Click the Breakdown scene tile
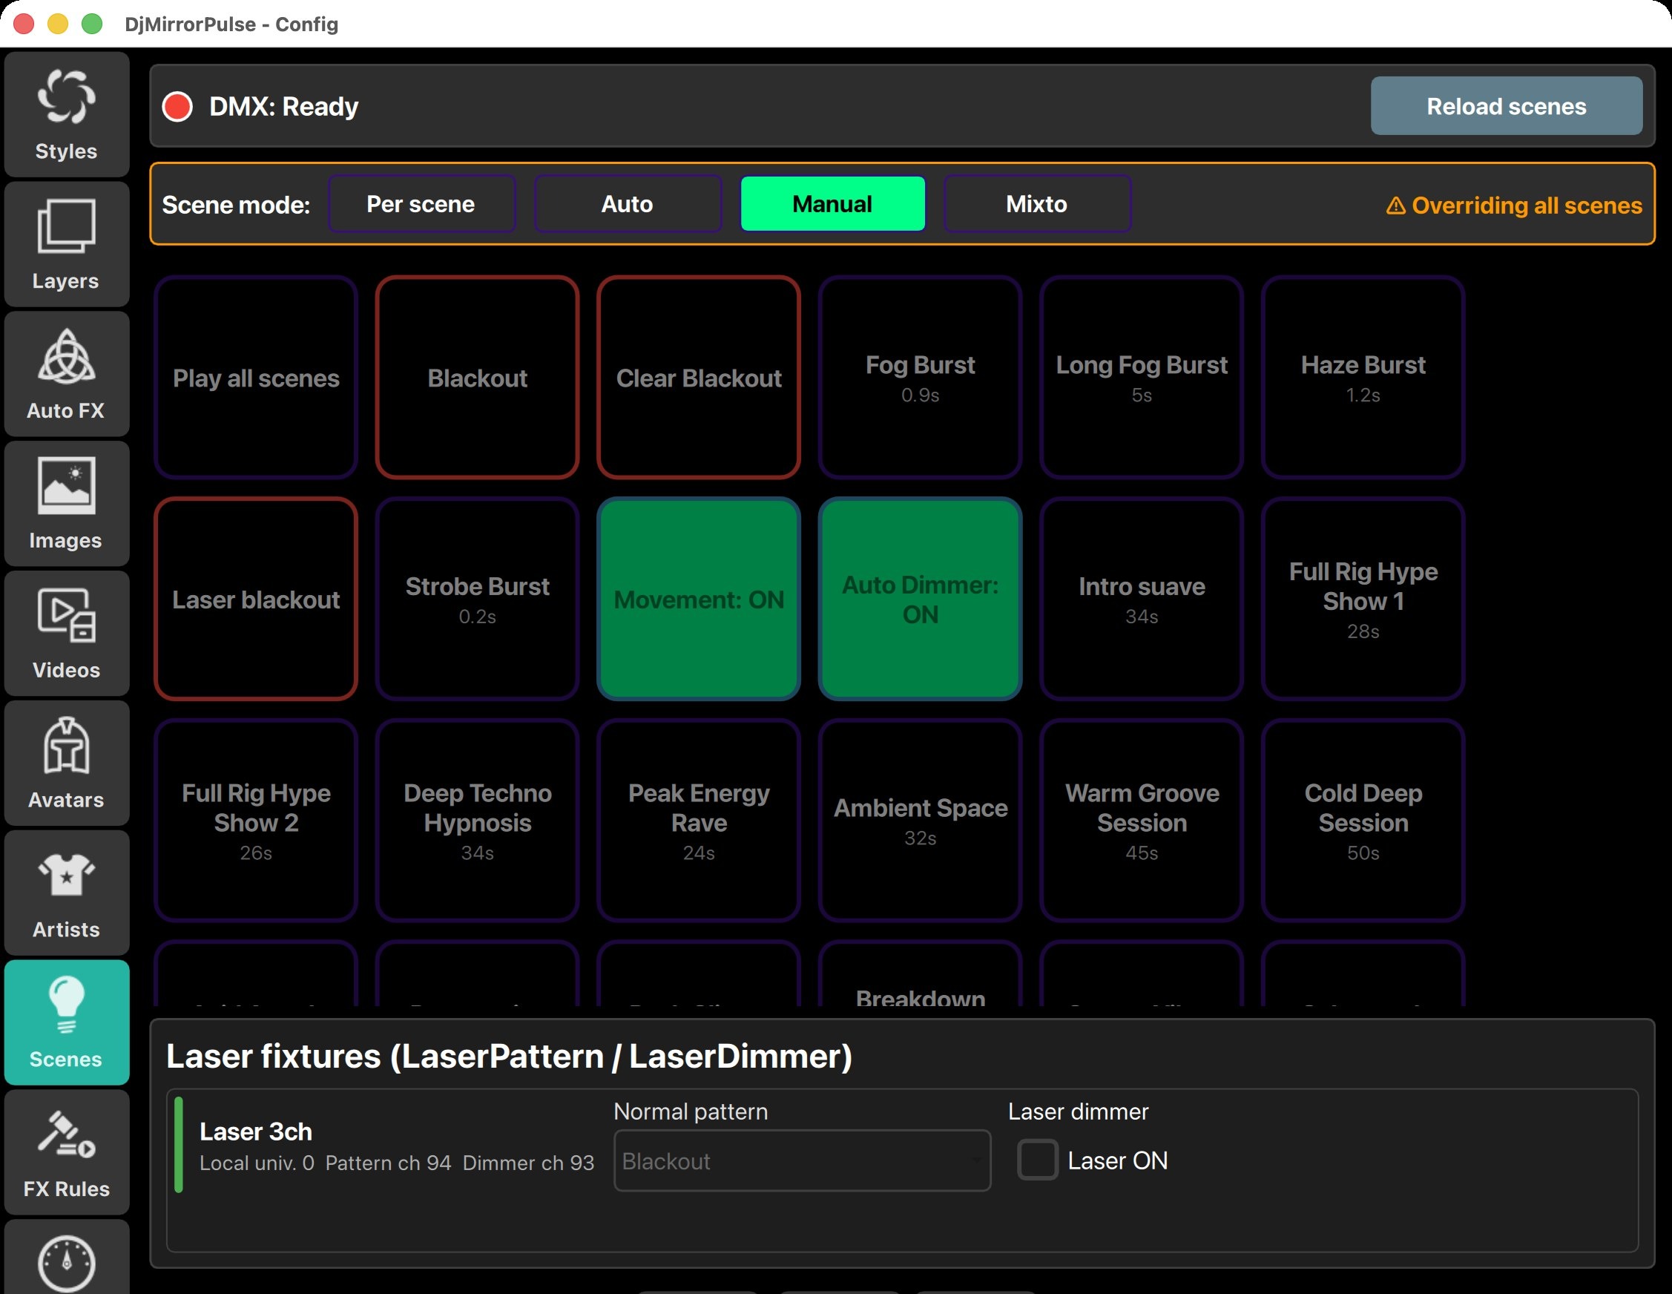 [921, 974]
